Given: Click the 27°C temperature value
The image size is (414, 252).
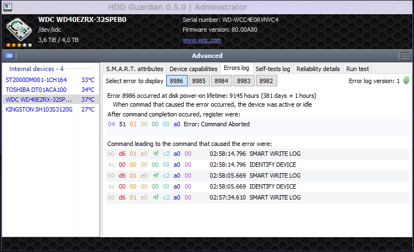Looking at the screenshot, I should point(88,109).
